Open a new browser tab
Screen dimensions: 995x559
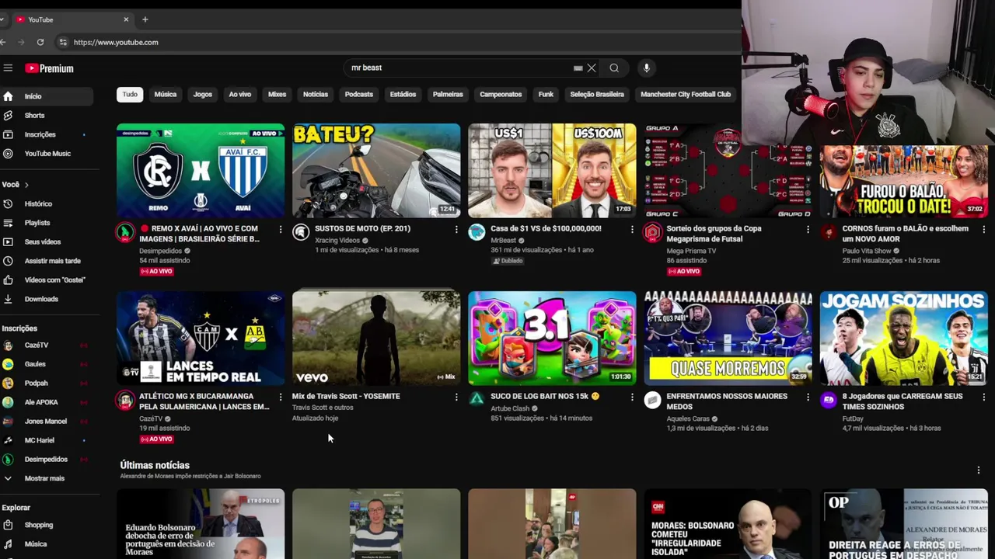(x=145, y=19)
